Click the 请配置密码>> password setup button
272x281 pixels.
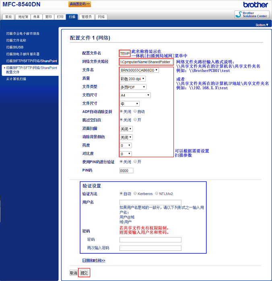pos(79,4)
